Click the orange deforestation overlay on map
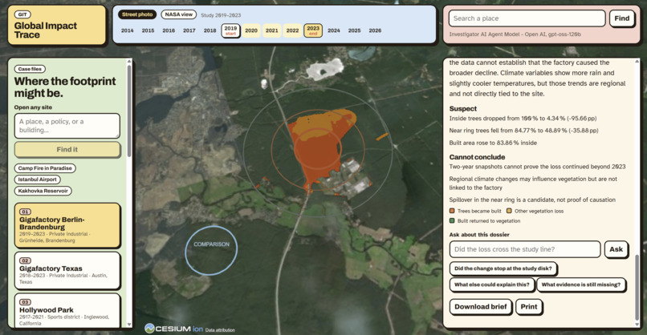Screen dimensions: 647x335 (318, 148)
